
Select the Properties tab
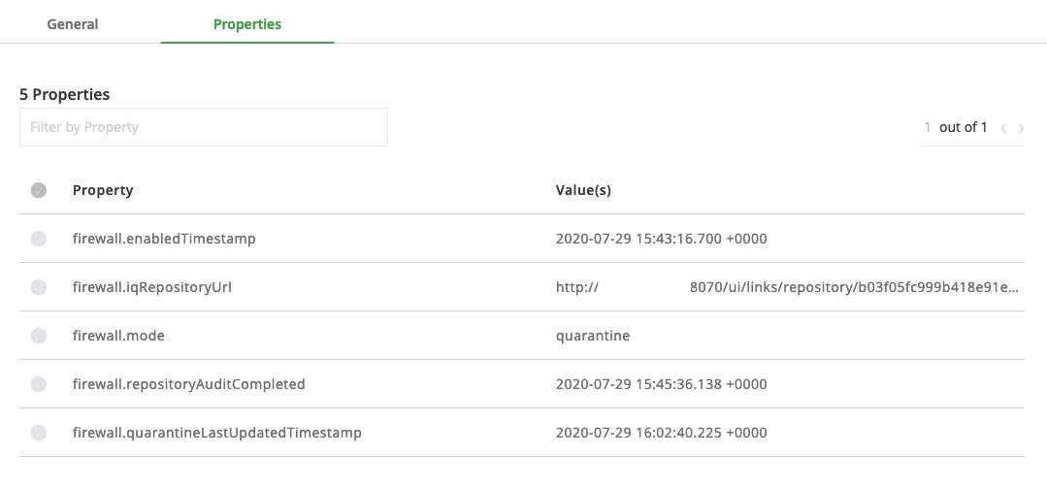click(247, 24)
